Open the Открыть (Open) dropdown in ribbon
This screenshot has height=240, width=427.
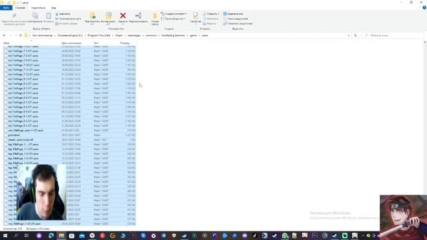tap(211, 13)
